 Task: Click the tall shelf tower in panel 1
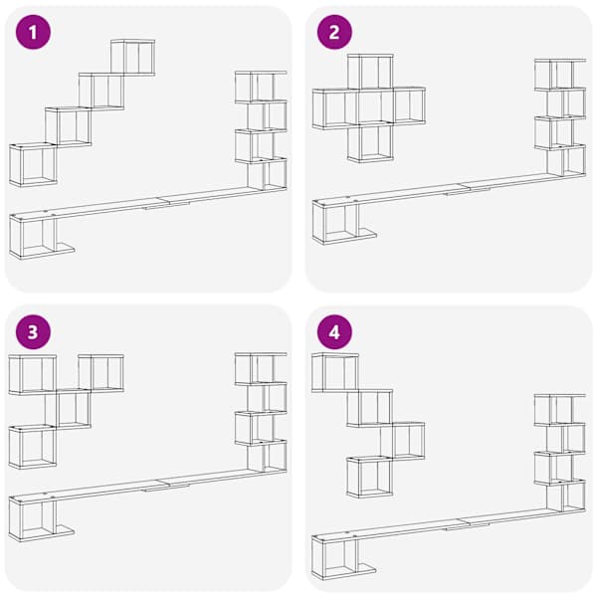261,130
